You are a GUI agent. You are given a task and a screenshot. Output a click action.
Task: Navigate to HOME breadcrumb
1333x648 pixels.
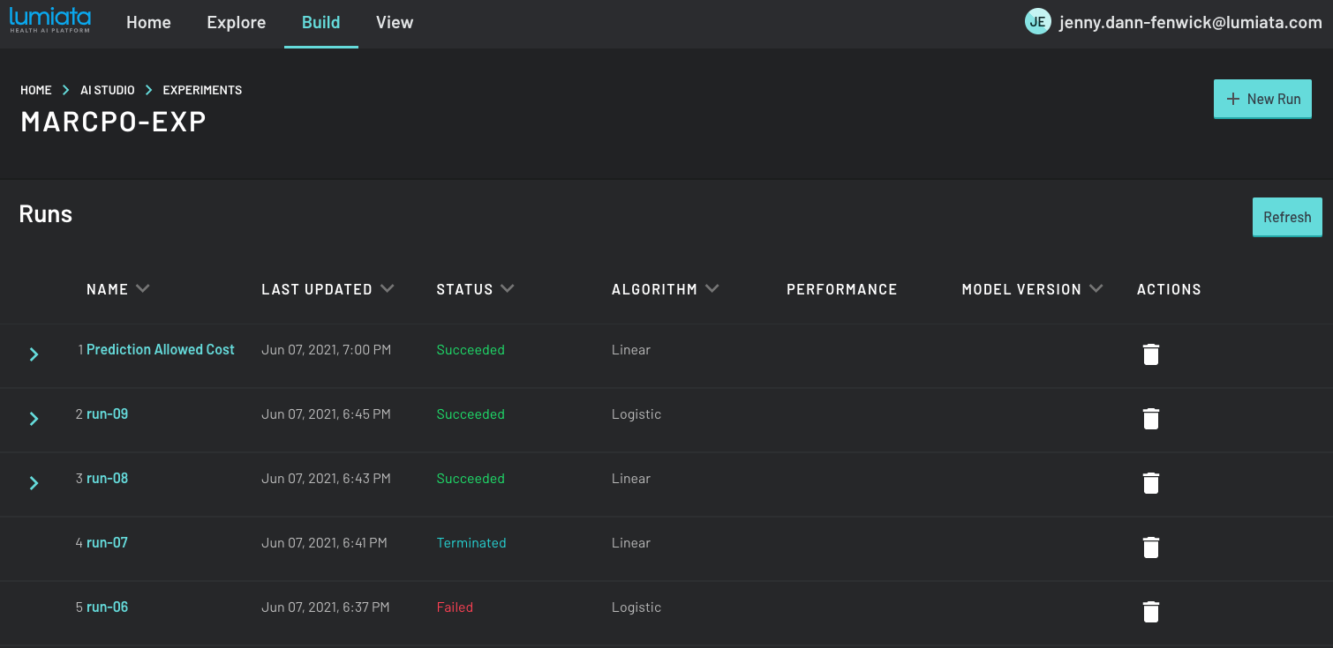click(36, 90)
